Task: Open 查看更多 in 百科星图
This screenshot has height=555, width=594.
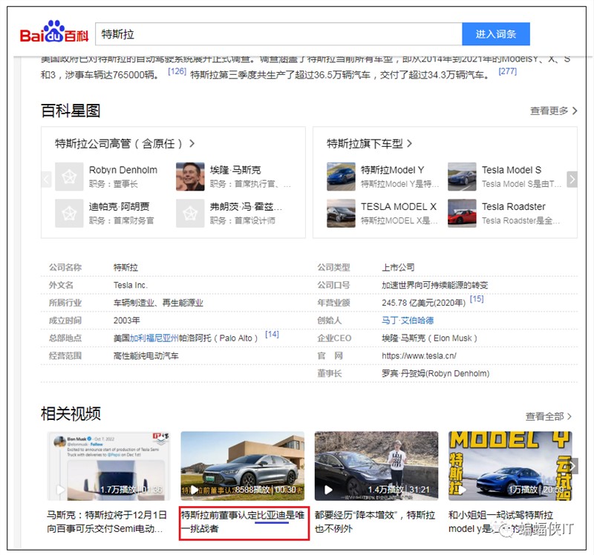Action: pos(553,111)
